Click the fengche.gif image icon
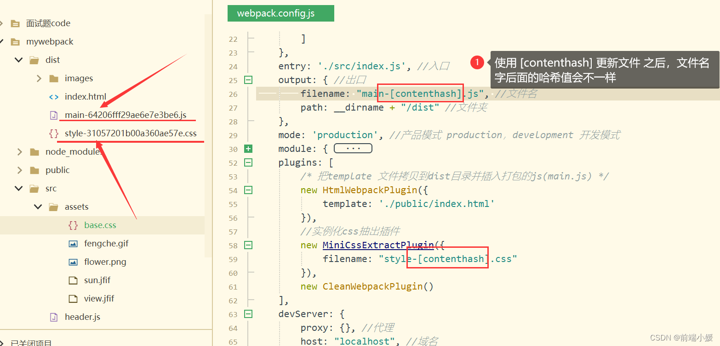Viewport: 720px width, 346px height. (73, 244)
